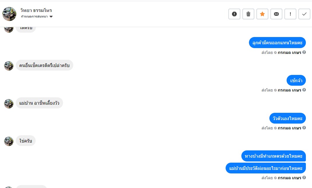The height and width of the screenshot is (188, 312).
Task: Click avatar beside คนอื่นเช็คเครดิตรึเปล่าครับ message
Action: click(x=9, y=66)
